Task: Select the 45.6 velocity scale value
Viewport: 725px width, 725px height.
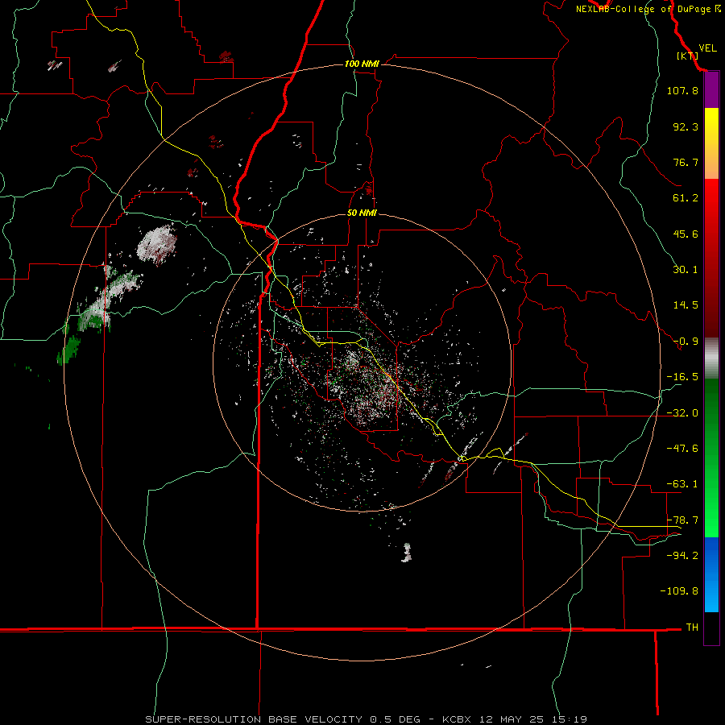Action: [x=686, y=234]
